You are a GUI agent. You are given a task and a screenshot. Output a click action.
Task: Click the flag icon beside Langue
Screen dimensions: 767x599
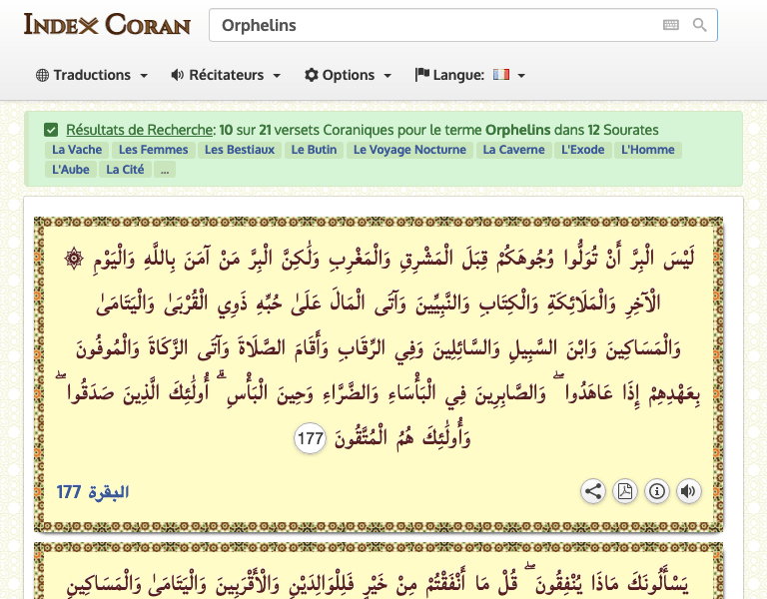tap(422, 75)
